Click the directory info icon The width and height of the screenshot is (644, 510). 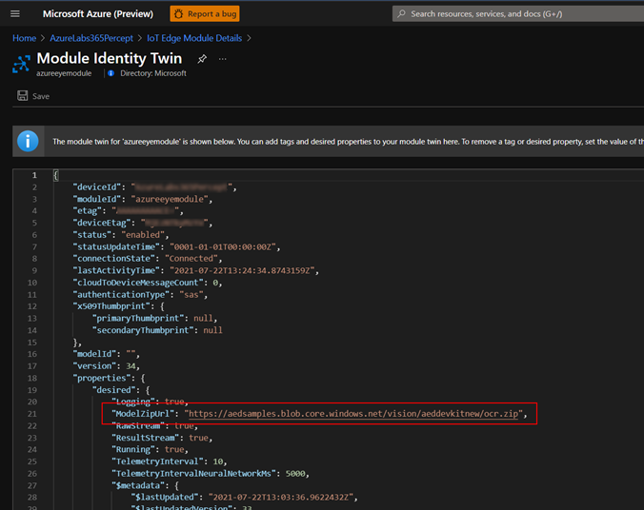(x=111, y=73)
